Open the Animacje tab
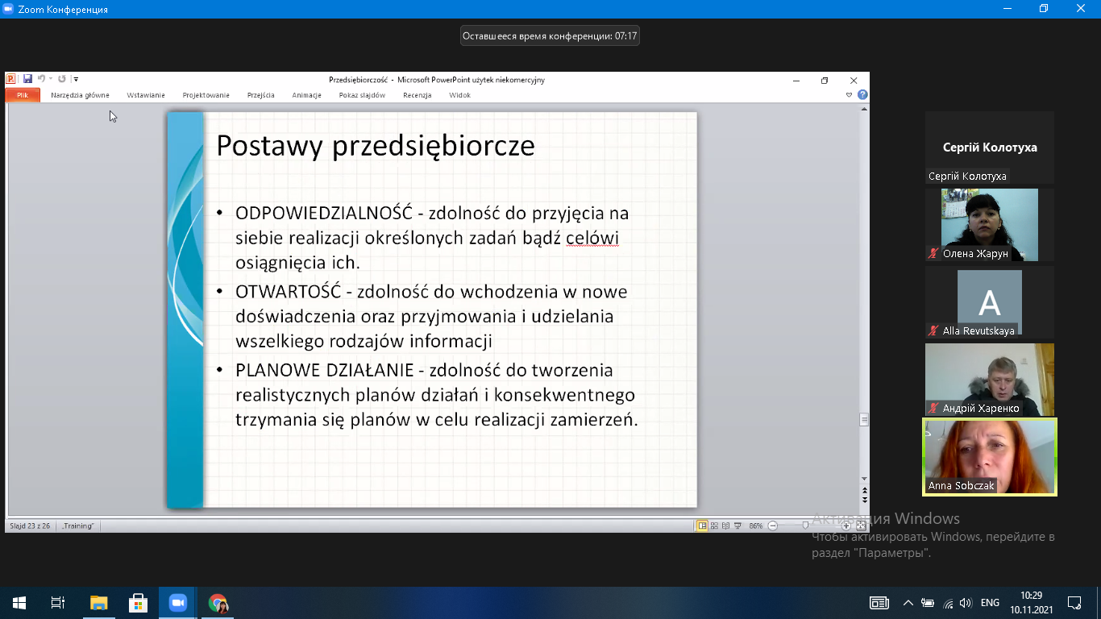This screenshot has height=619, width=1101. [x=307, y=95]
